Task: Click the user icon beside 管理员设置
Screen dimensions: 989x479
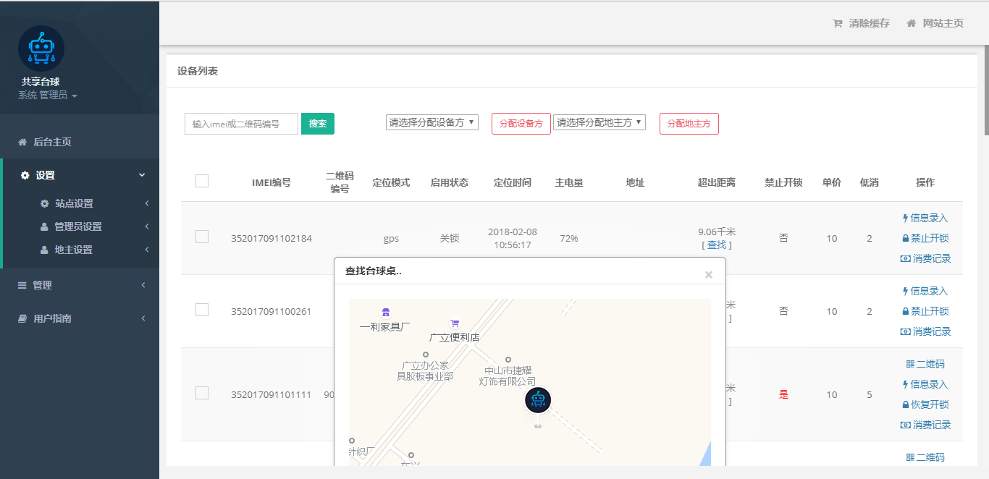Action: point(44,226)
